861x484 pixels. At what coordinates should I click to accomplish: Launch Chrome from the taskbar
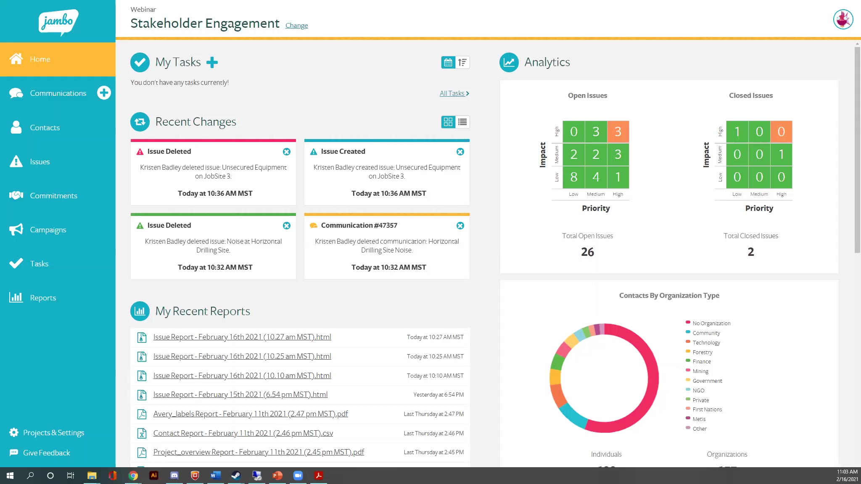133,475
